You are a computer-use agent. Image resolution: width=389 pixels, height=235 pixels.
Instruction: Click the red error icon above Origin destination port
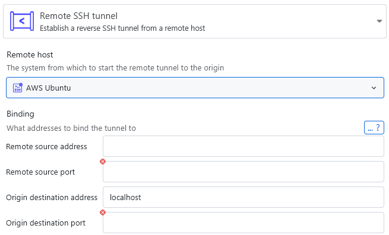click(x=103, y=213)
